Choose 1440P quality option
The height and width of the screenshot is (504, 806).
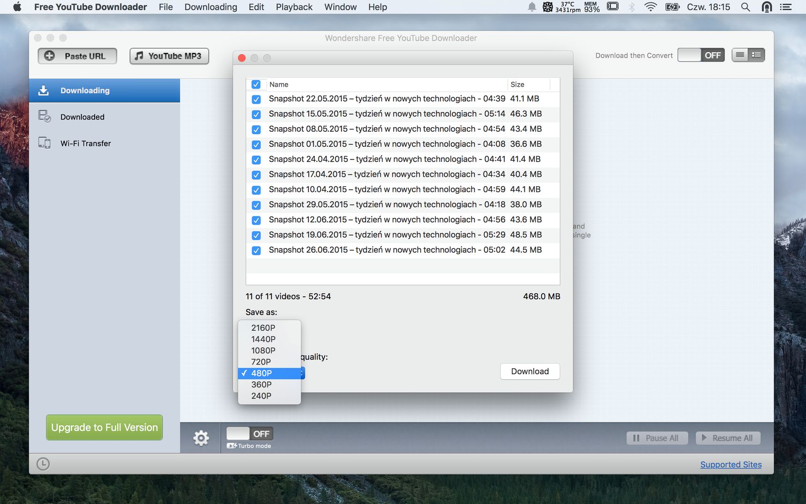click(x=269, y=339)
